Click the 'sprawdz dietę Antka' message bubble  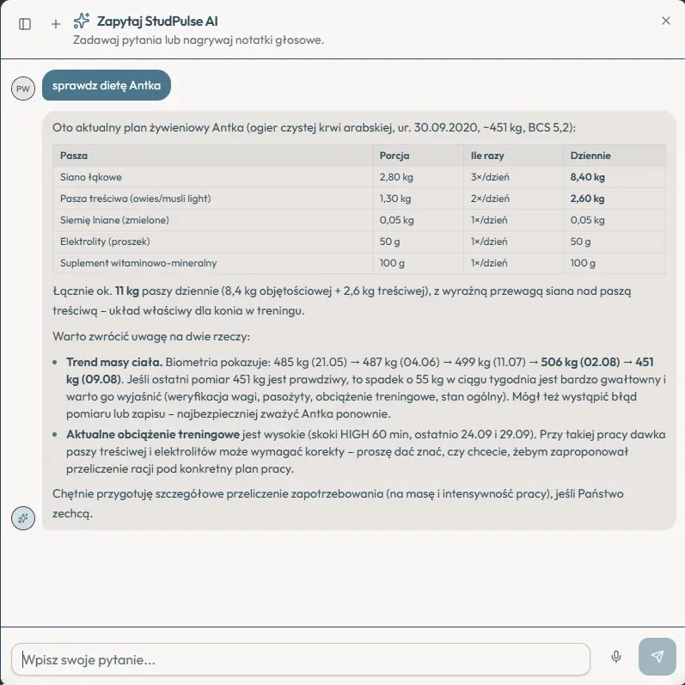point(107,85)
